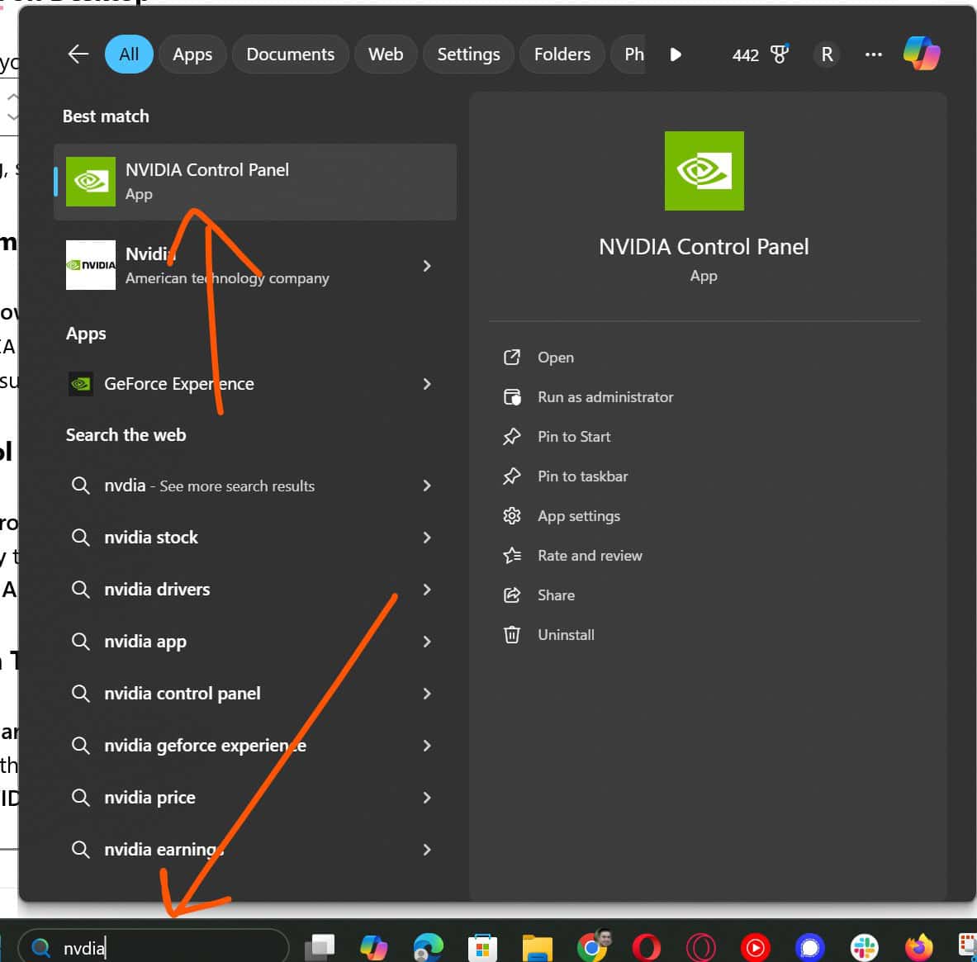Switch to the Documents filter tab

290,54
